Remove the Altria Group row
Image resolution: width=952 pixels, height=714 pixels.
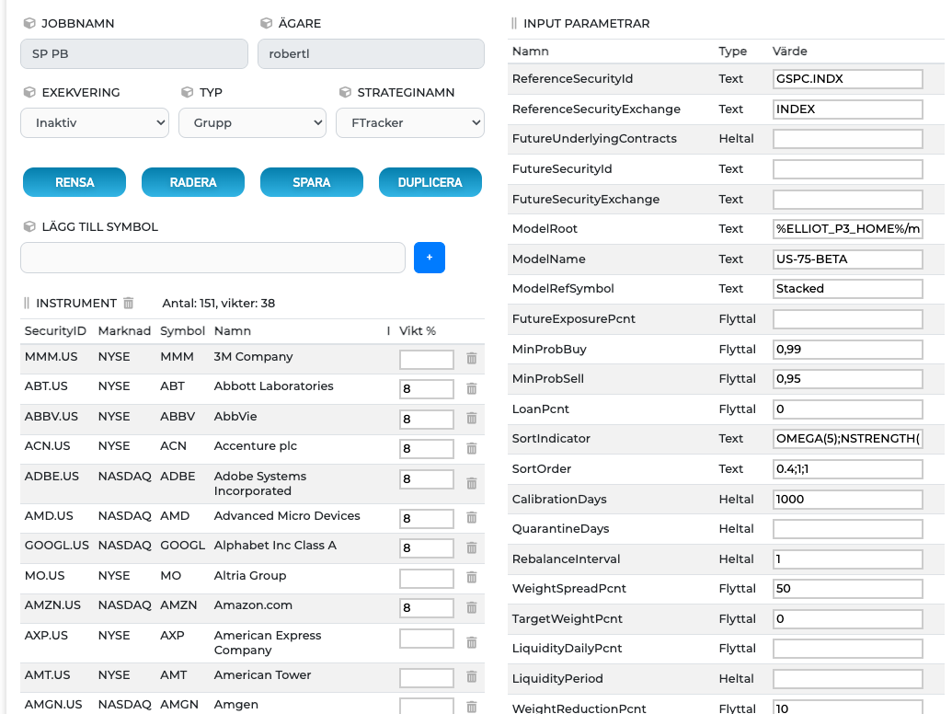tap(472, 577)
